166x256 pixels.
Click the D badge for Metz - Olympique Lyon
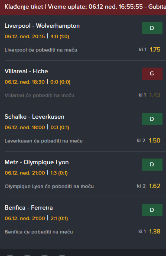(x=152, y=165)
